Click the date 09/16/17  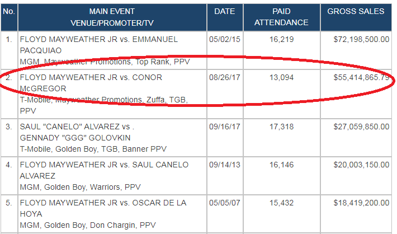[x=224, y=127]
